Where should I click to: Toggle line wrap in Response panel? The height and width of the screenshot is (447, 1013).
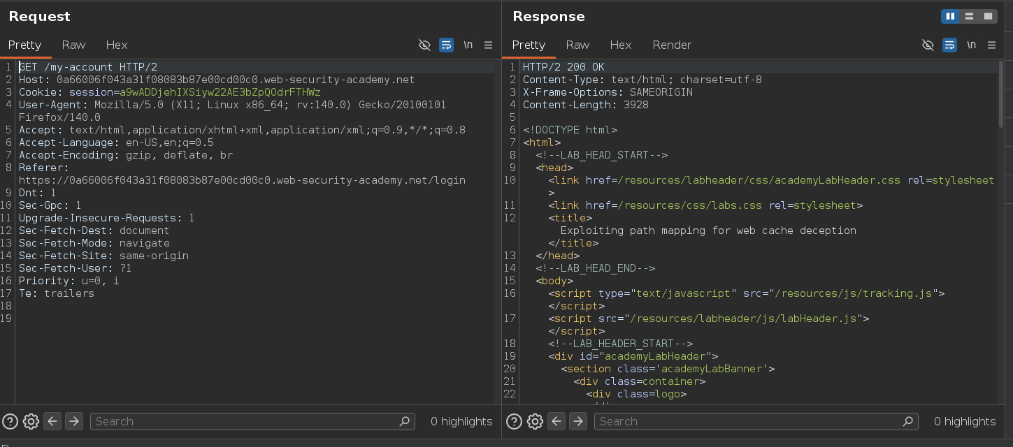pos(949,45)
